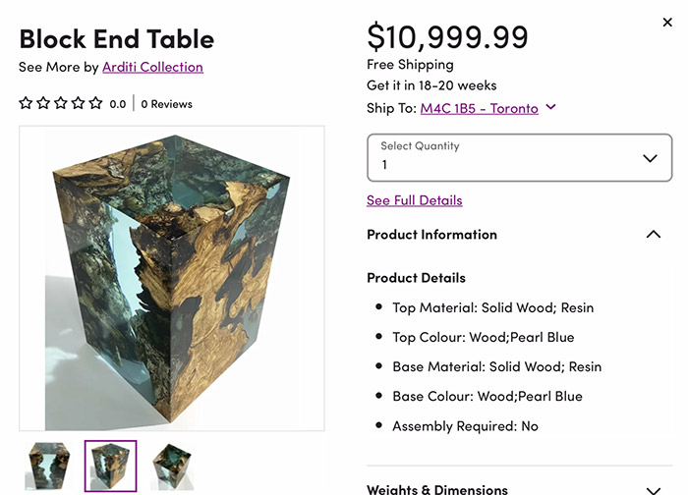Click the Weights & Dimensions heading

(x=437, y=488)
